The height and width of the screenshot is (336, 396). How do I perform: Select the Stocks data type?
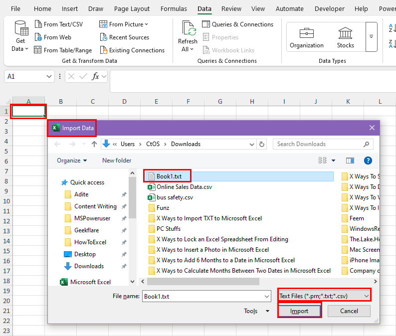345,37
